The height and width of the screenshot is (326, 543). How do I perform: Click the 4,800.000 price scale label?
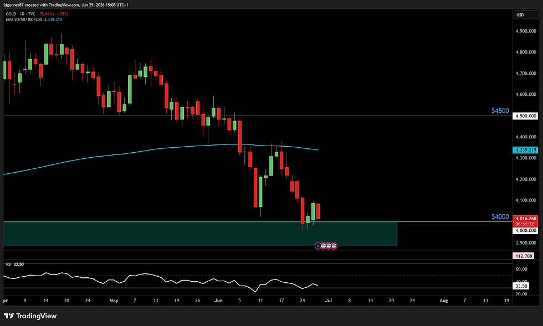pyautogui.click(x=526, y=52)
